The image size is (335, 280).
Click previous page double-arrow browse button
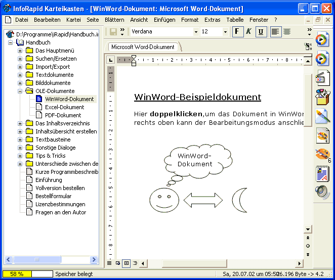tap(308, 238)
